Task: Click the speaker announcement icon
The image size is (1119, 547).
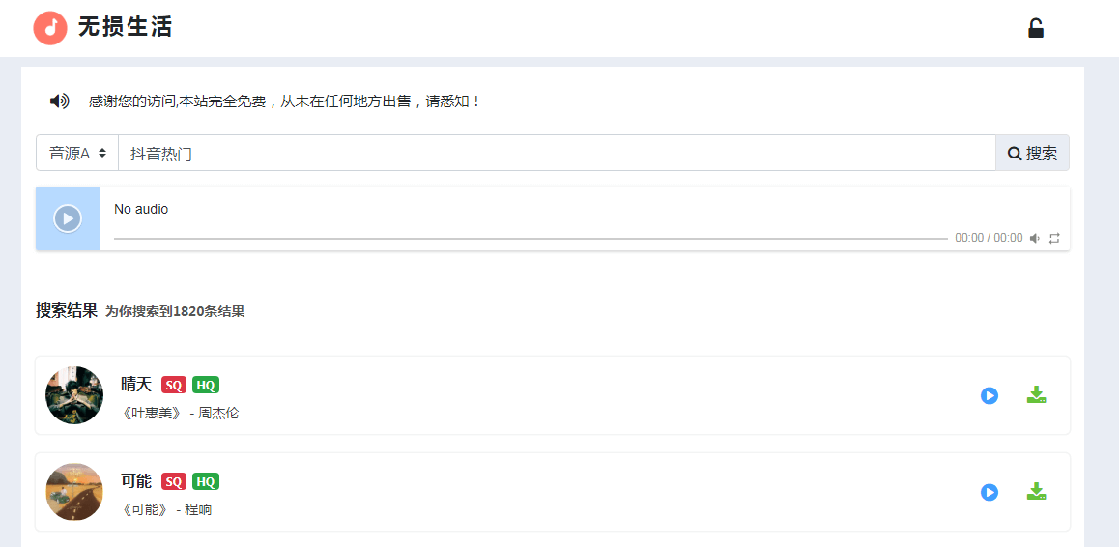Action: point(60,101)
